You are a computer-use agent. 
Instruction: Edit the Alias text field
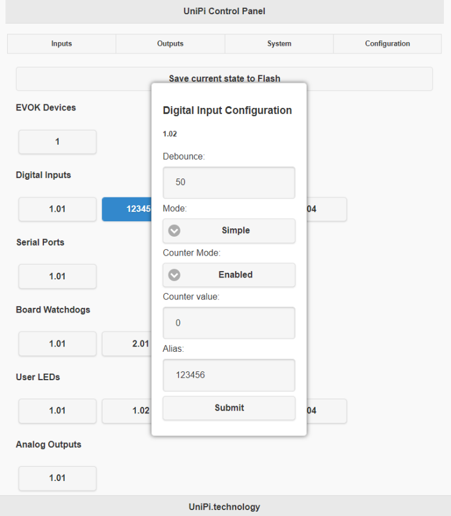tap(229, 375)
